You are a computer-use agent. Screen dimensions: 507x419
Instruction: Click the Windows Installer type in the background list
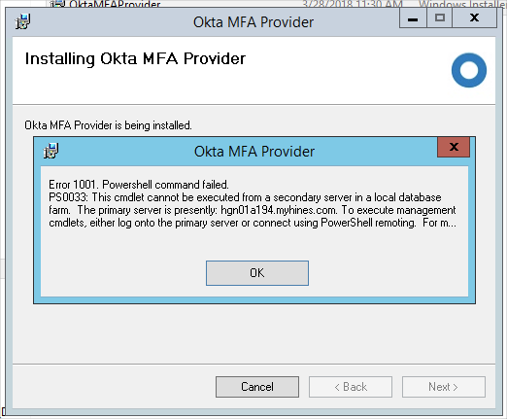(462, 4)
